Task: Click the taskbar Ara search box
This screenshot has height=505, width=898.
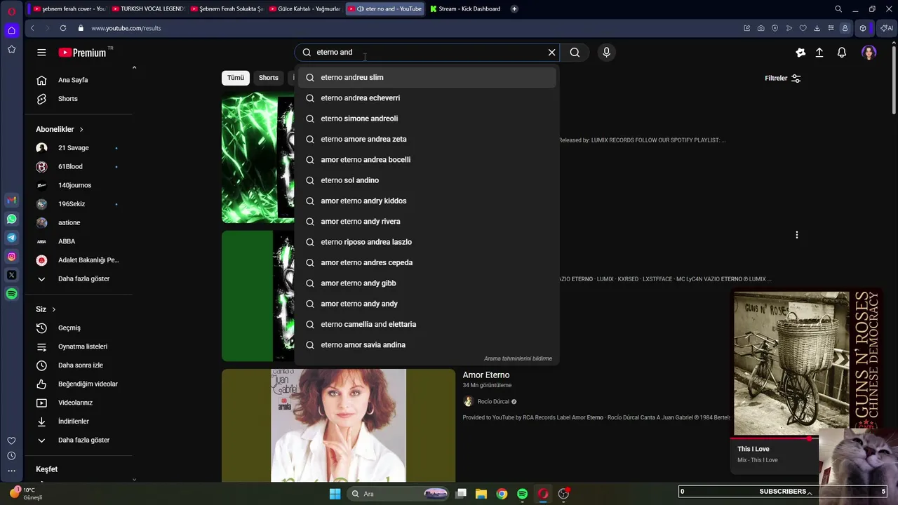Action: pyautogui.click(x=398, y=494)
